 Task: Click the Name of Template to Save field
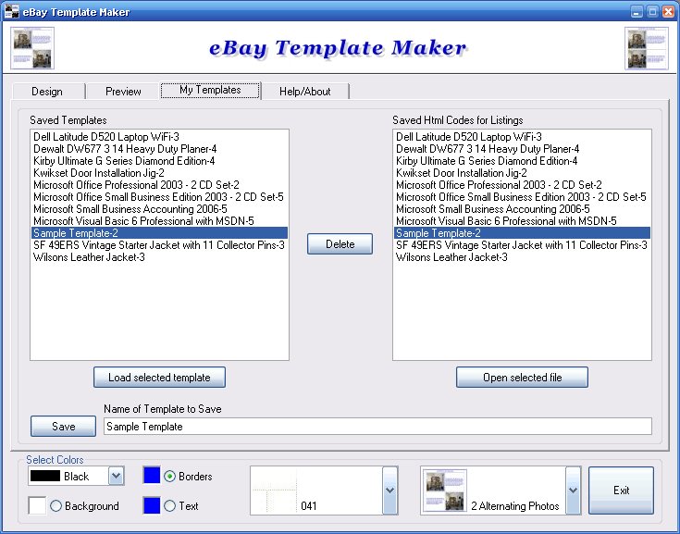(377, 427)
